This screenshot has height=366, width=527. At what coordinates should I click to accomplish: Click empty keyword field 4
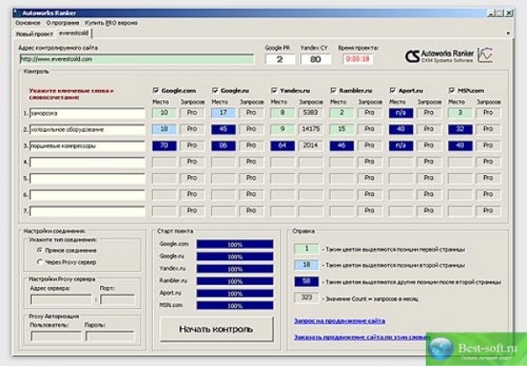tap(87, 162)
